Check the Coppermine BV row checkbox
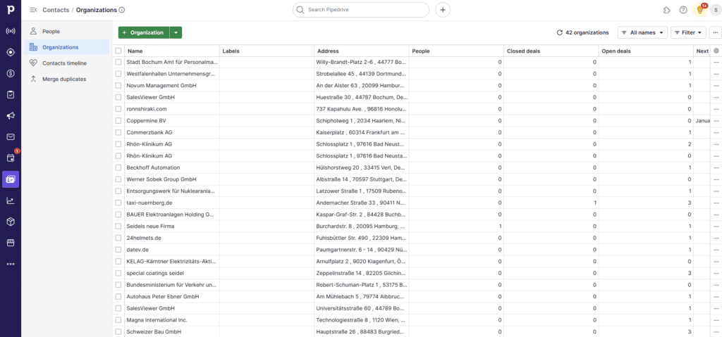The width and height of the screenshot is (722, 337). point(118,120)
